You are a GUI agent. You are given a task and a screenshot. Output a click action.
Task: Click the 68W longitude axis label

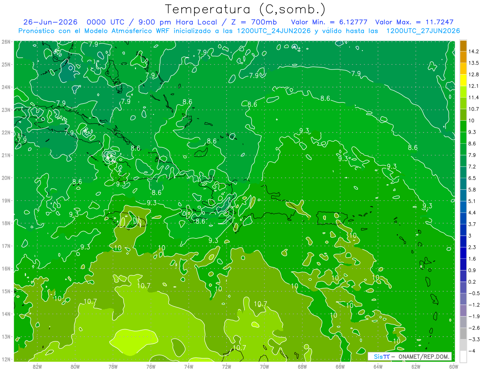pos(302,366)
